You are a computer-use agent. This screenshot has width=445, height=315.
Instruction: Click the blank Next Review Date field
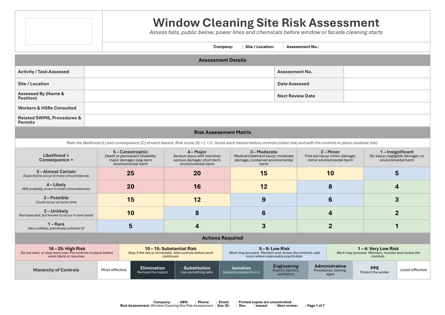(387, 96)
